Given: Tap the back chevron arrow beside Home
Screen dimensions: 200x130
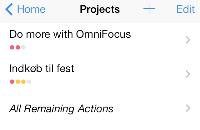Looking at the screenshot, I should [x=9, y=9].
